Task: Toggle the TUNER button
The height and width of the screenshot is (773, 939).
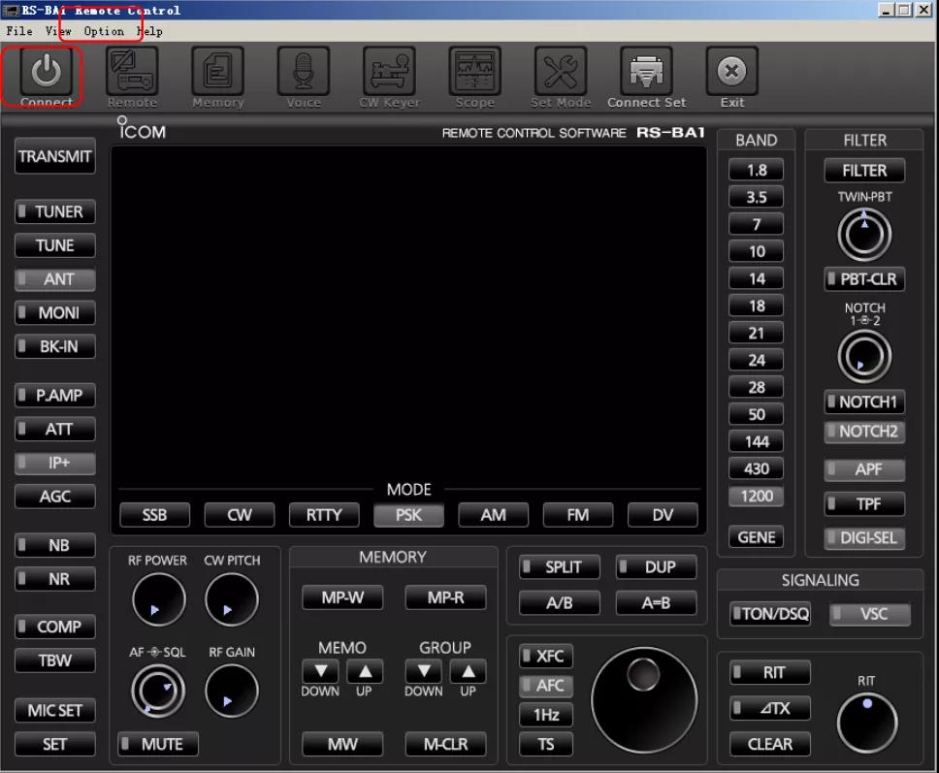Action: tap(55, 212)
